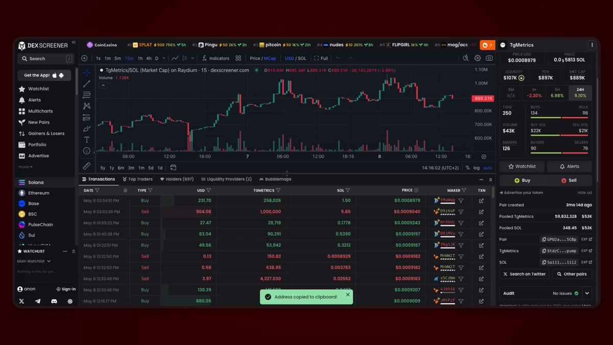The height and width of the screenshot is (345, 613).
Task: Open the go-to-date calendar icon
Action: pos(173,168)
